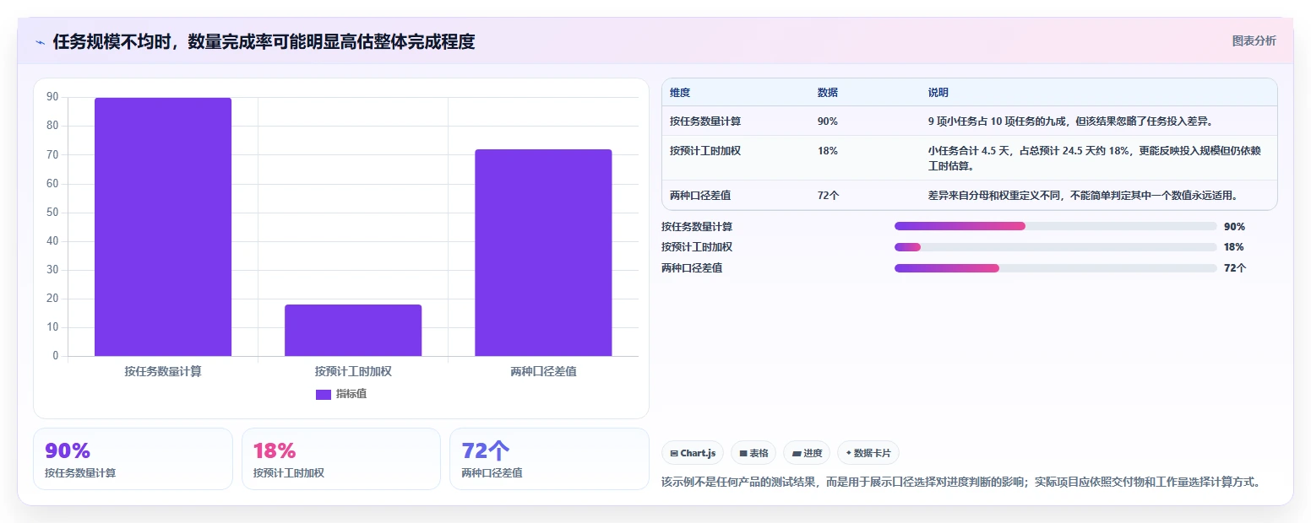Click the description starting with 9 项小任务
Viewport: 1311px width, 523px height.
coord(1070,121)
